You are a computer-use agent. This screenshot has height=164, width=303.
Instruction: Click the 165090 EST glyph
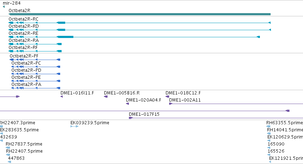269,148
